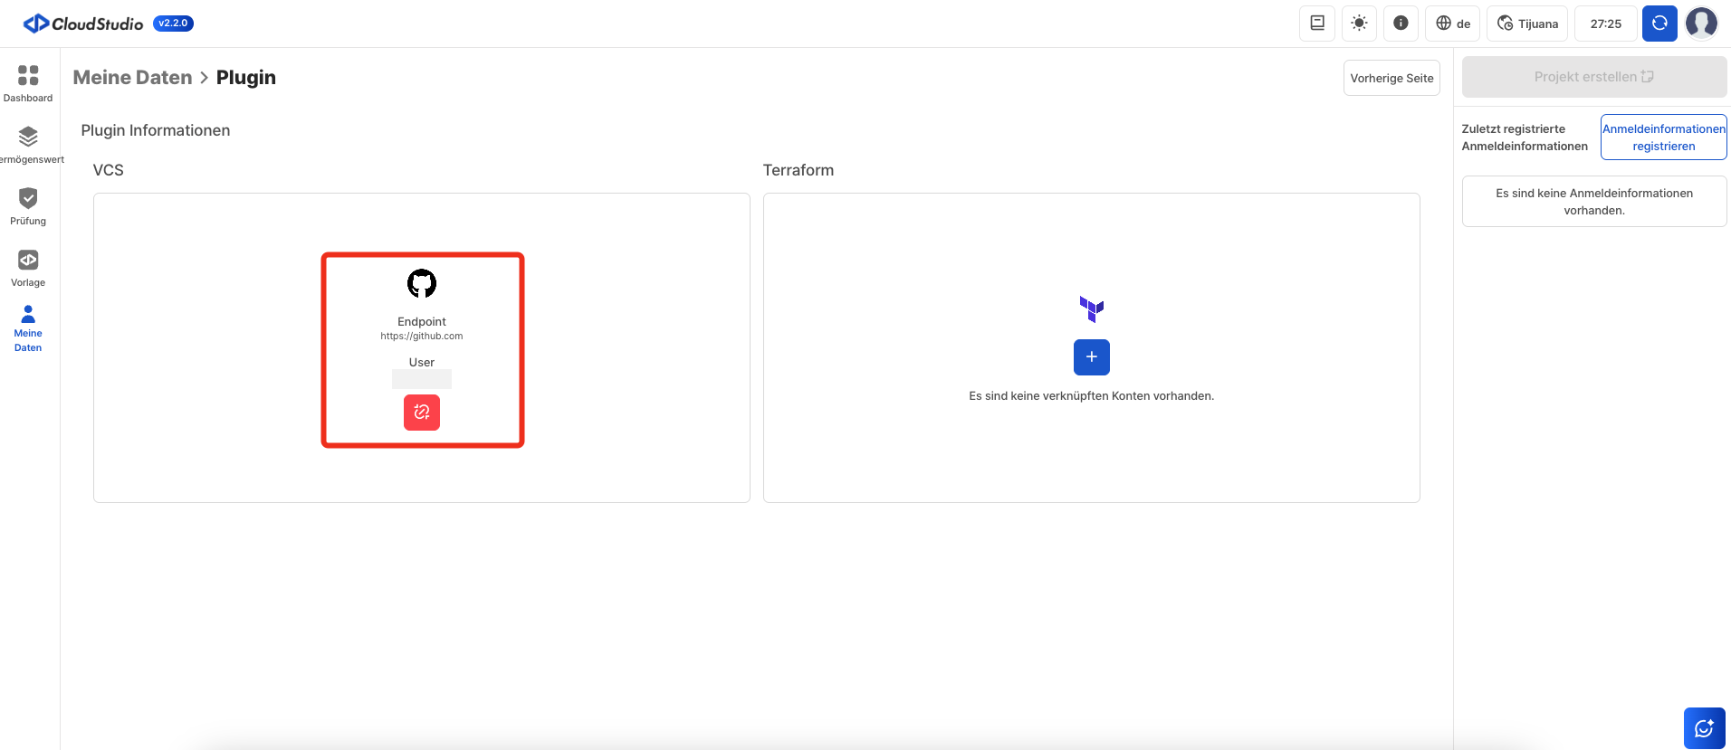This screenshot has height=750, width=1731.
Task: Click the CloudStudio logo
Action: (83, 24)
